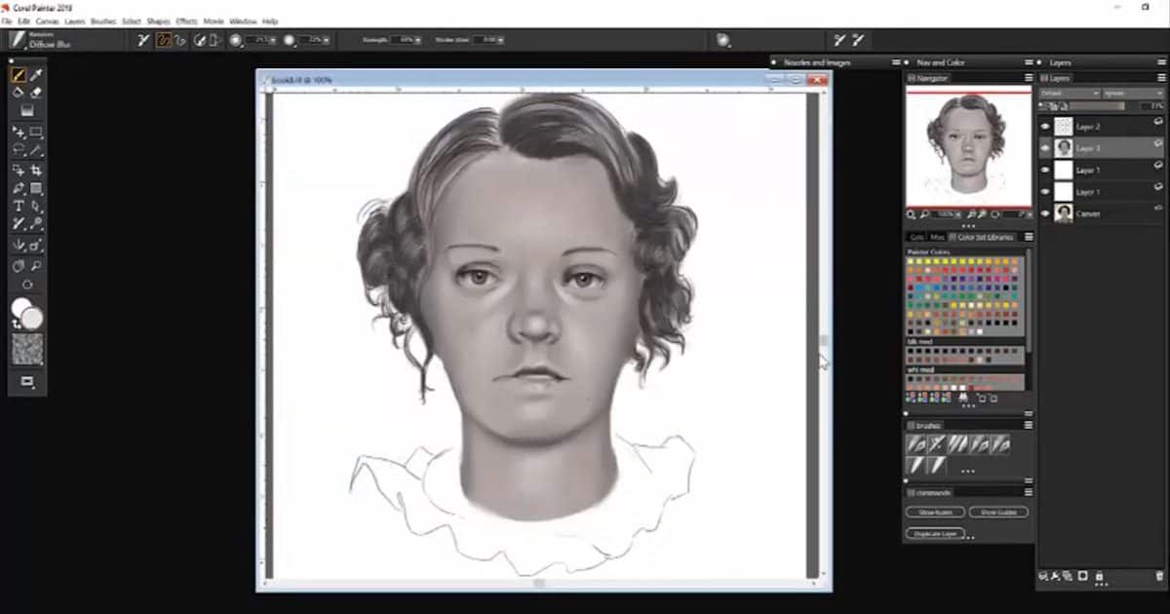The image size is (1170, 614).
Task: Expand the Navigator panel options menu
Action: [x=1028, y=77]
